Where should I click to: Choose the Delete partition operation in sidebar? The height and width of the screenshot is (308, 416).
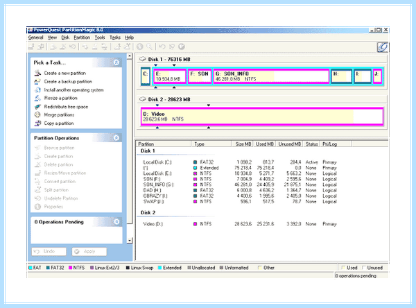(54, 164)
